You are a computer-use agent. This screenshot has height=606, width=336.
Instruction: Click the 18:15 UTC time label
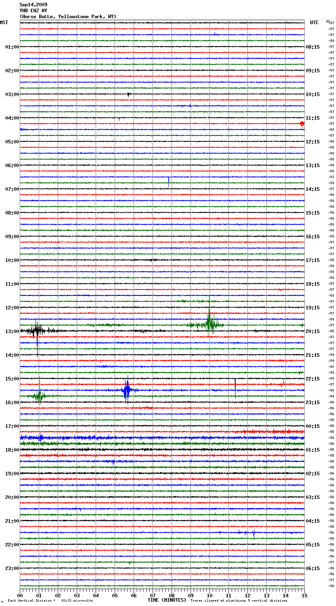[x=313, y=284]
